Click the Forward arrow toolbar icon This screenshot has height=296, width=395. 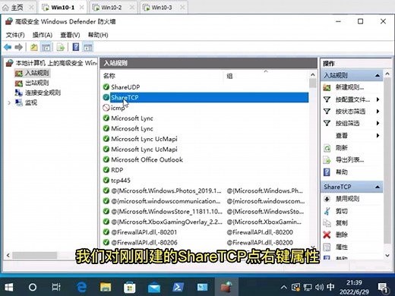click(19, 47)
